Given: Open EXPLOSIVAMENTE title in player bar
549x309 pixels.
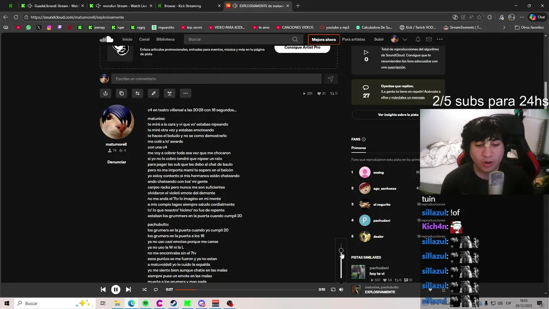Looking at the screenshot, I should [380, 292].
